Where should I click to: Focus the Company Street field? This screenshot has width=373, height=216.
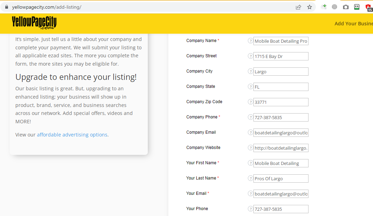point(281,56)
